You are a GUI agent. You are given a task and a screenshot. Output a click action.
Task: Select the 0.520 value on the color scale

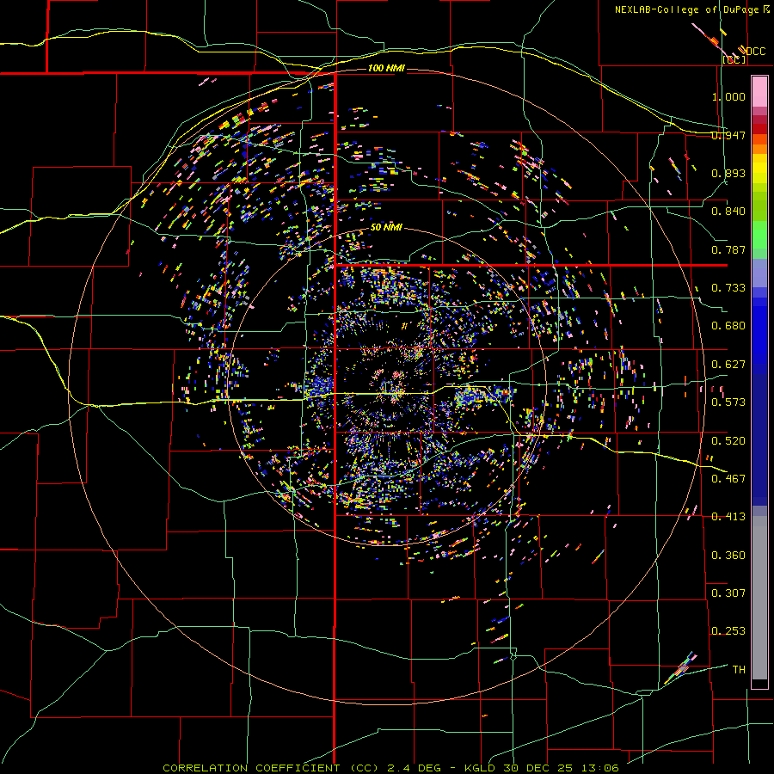coord(728,441)
